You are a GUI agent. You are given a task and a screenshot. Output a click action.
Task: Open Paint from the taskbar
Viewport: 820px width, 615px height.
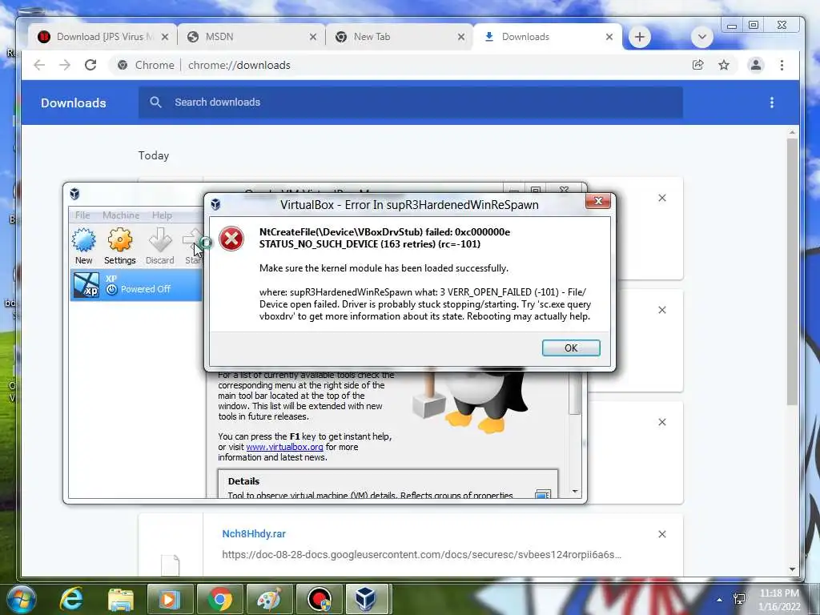coord(270,599)
